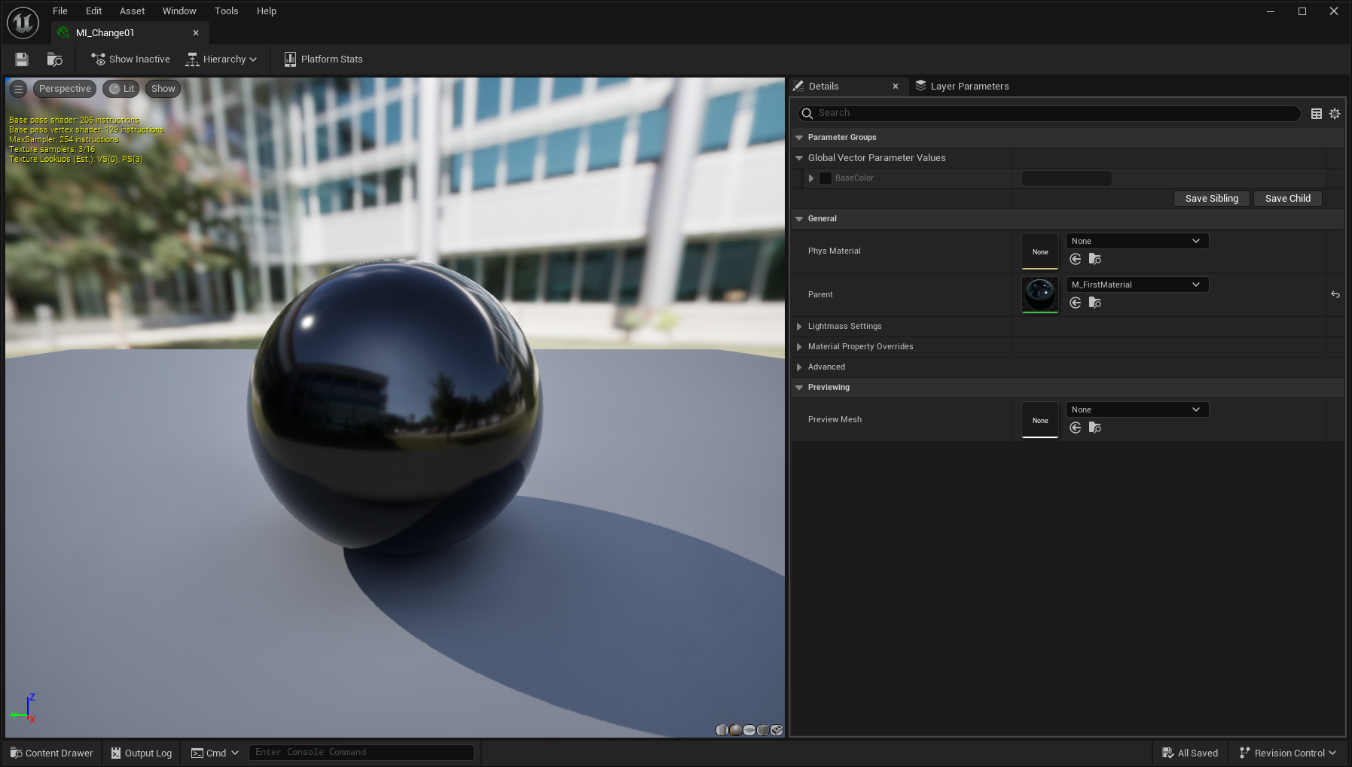
Task: Expand Material Property Overrides section
Action: coord(799,346)
